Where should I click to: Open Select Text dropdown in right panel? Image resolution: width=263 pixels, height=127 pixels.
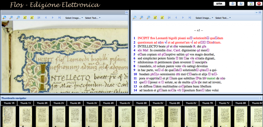[x=223, y=18]
